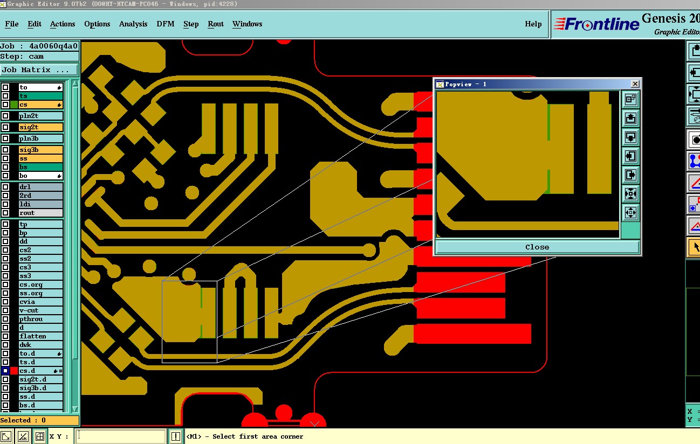Click the pan right icon in Popview

630,175
